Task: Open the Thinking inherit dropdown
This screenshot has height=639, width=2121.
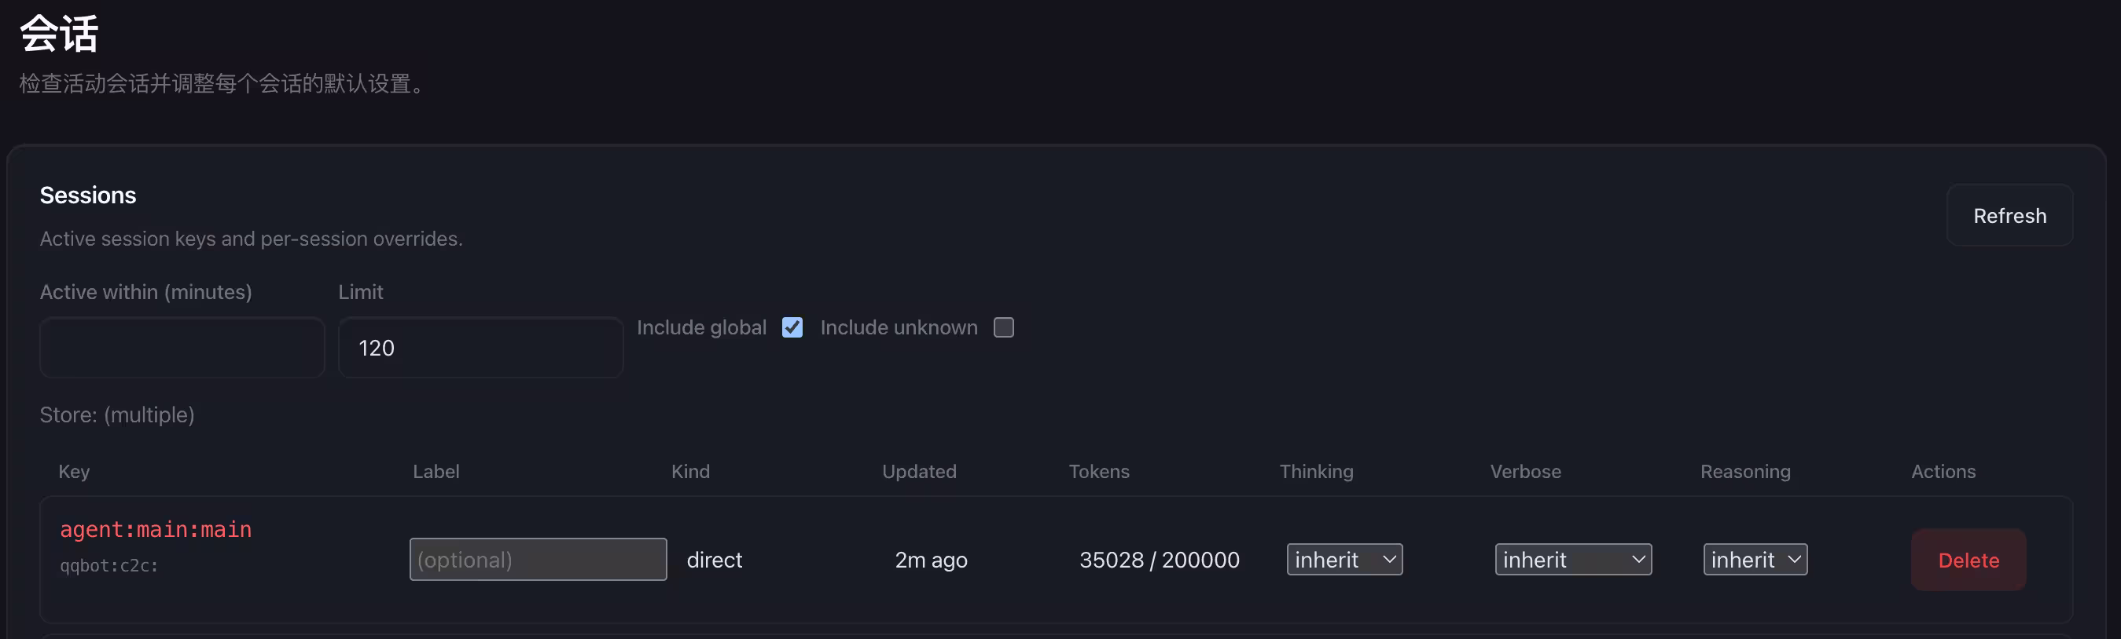Action: [x=1344, y=560]
